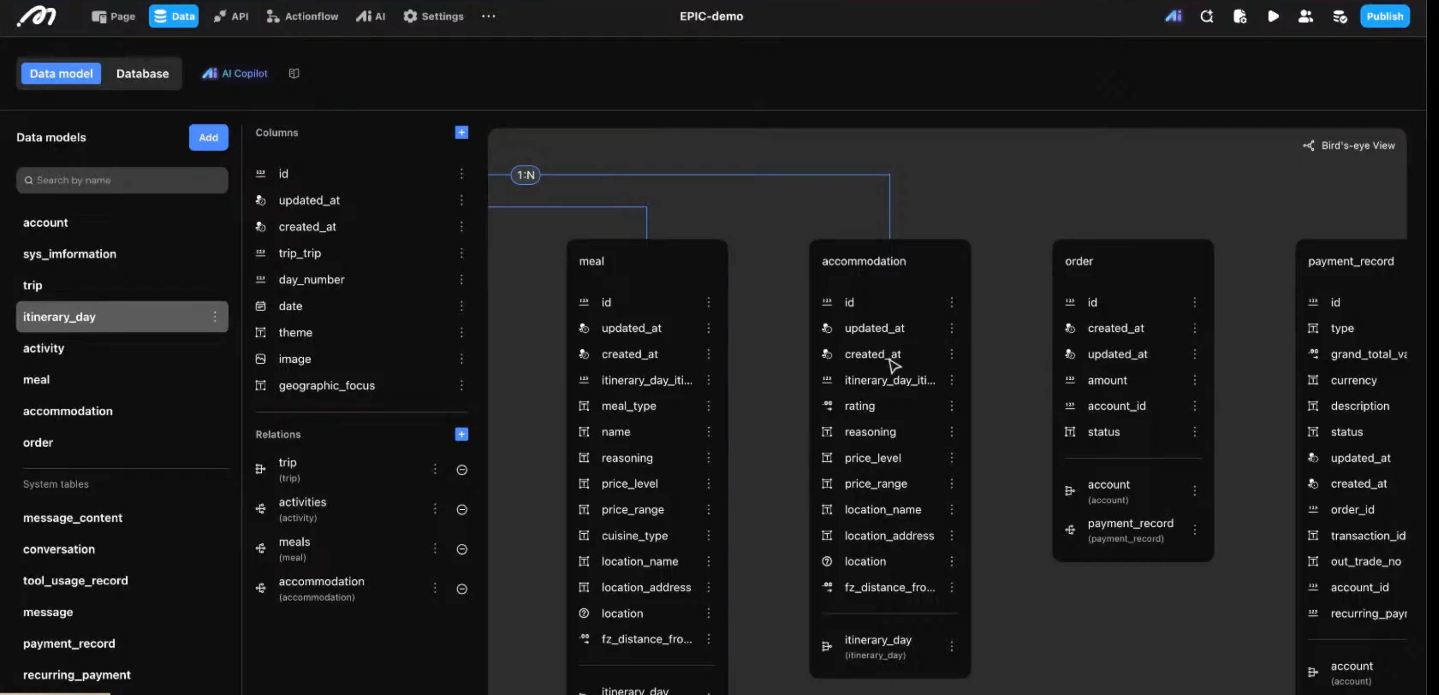Image resolution: width=1439 pixels, height=695 pixels.
Task: Click the Publish button
Action: coord(1384,16)
